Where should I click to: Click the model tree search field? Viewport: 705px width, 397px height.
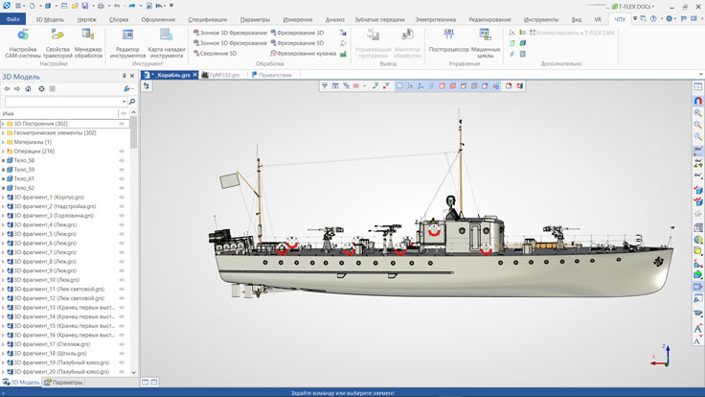click(63, 102)
